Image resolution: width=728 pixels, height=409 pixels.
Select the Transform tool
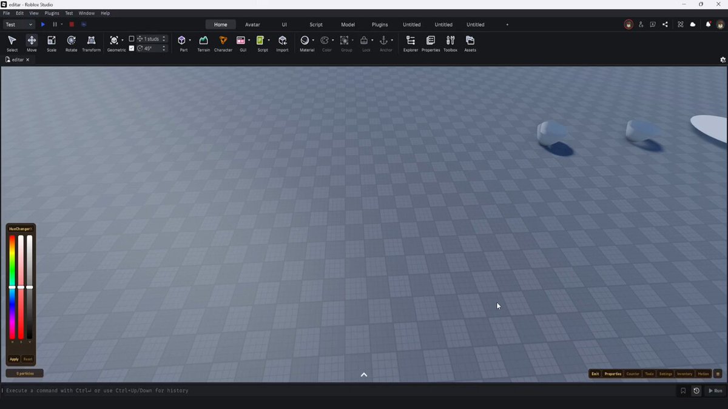point(91,43)
